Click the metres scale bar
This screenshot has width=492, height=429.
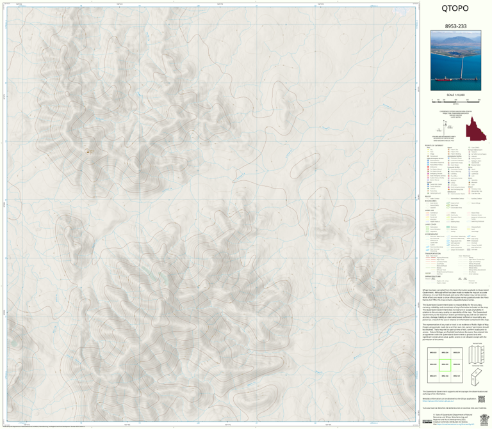click(x=455, y=100)
